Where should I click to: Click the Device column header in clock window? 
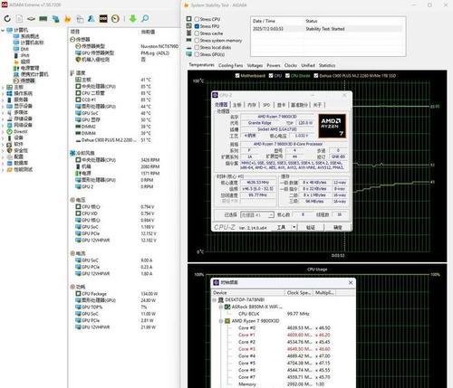(248, 293)
